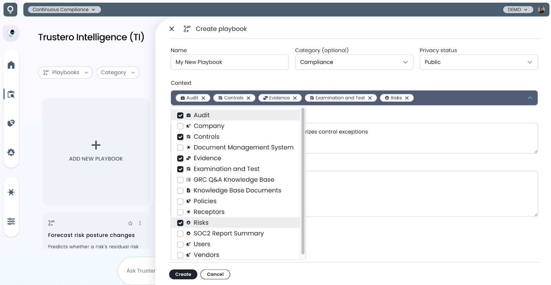Check SOC2 Report Summary checkbox
The image size is (551, 285).
point(180,233)
